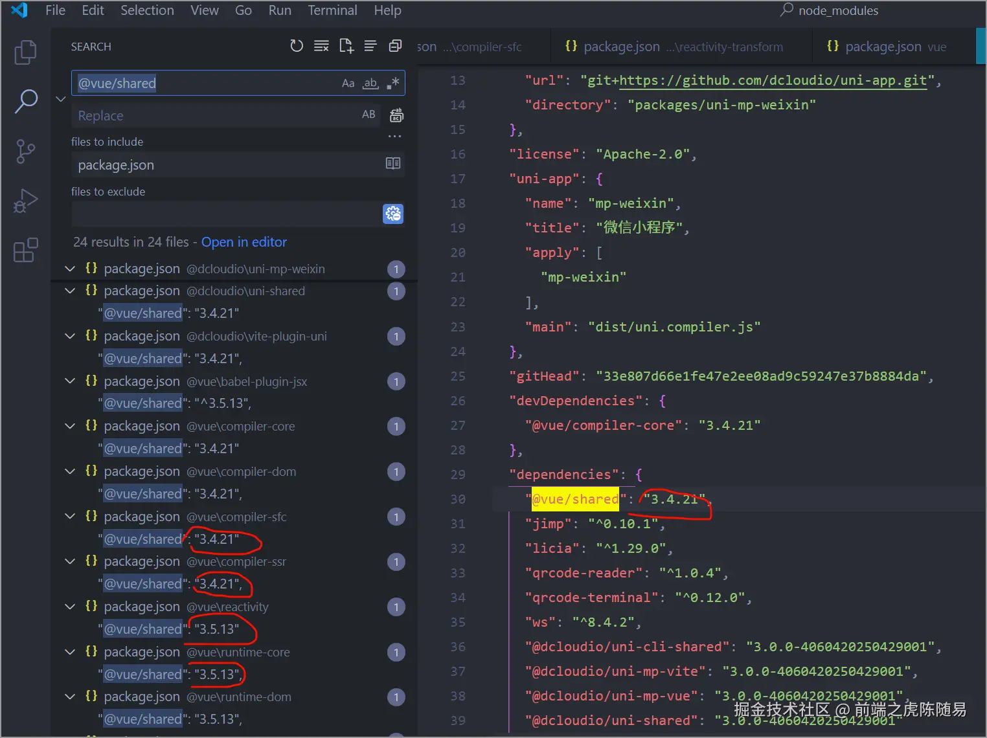Switch to the package.json vue tab
987x738 pixels.
pos(894,47)
